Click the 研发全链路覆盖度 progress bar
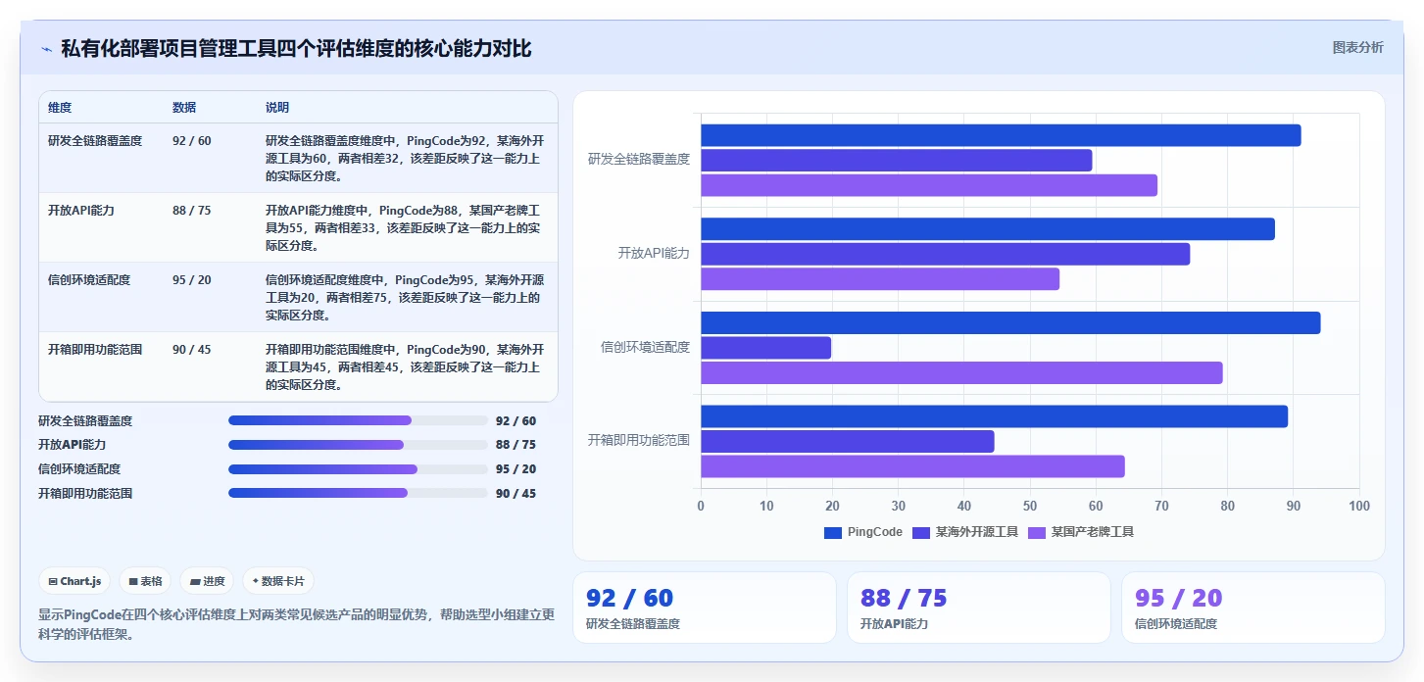 [x=358, y=420]
